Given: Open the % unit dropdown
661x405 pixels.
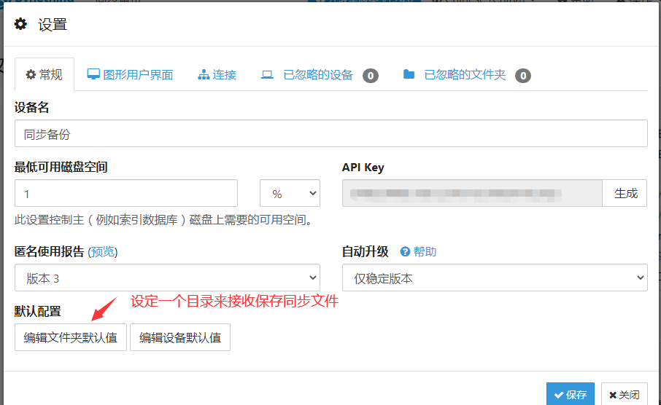Looking at the screenshot, I should pyautogui.click(x=290, y=194).
